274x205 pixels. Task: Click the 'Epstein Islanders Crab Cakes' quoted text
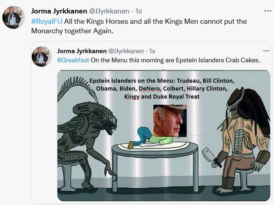tap(175, 60)
